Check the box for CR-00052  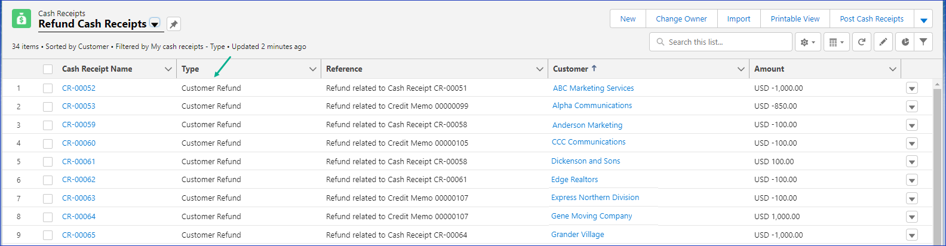(48, 88)
